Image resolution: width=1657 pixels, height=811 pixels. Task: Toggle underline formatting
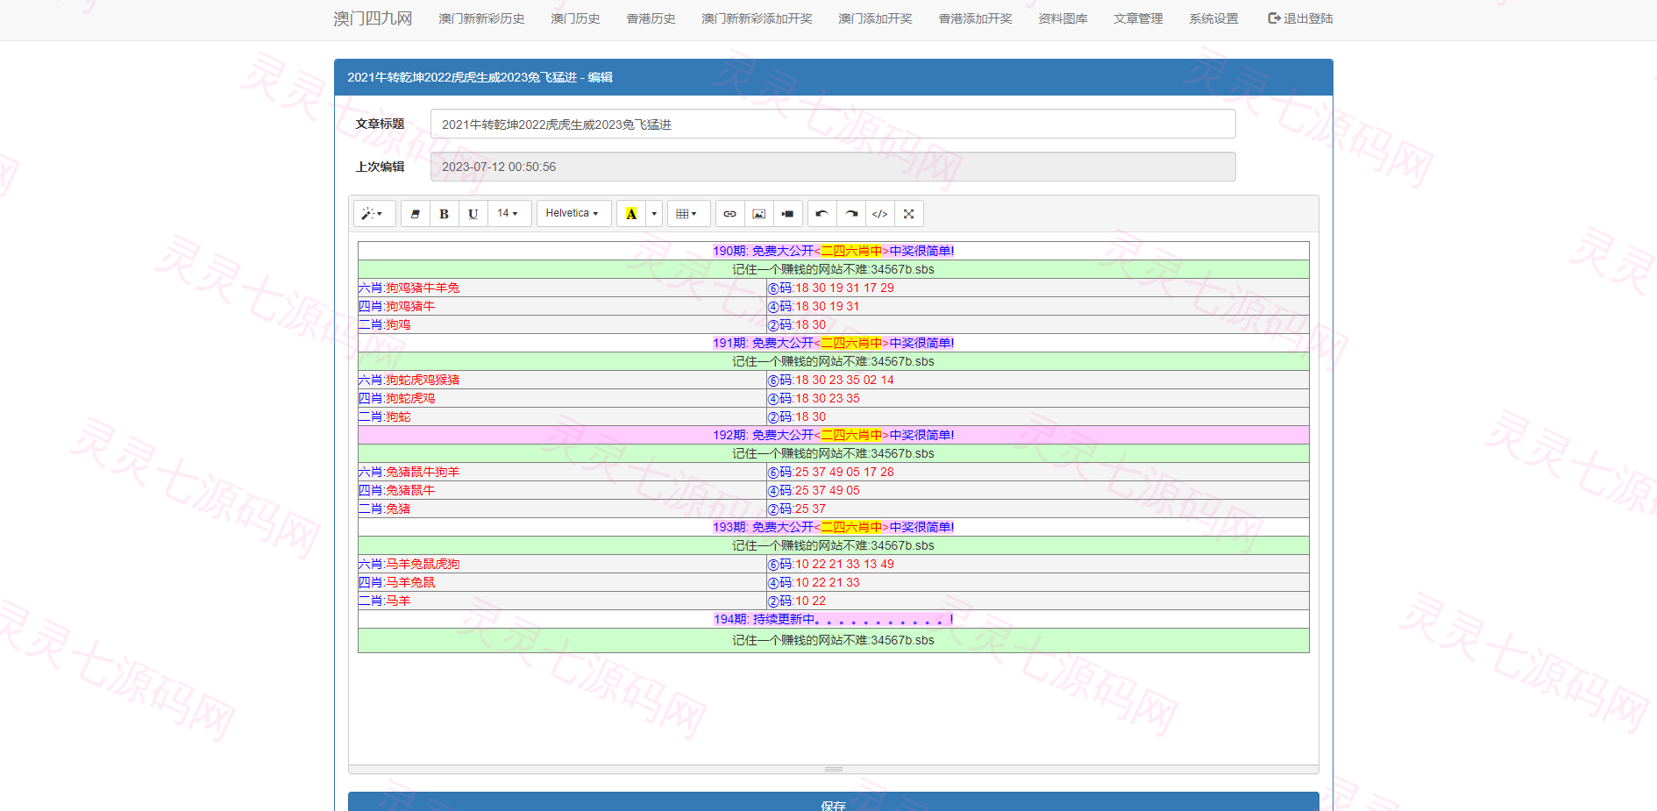pos(473,214)
